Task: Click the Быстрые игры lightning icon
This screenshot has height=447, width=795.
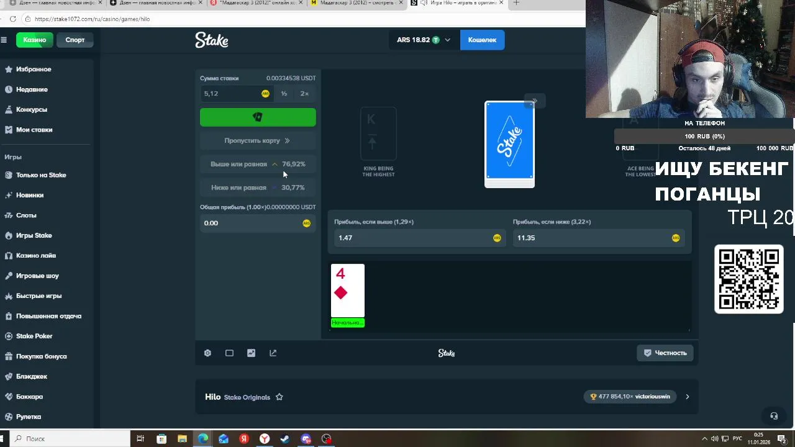Action: coord(9,296)
